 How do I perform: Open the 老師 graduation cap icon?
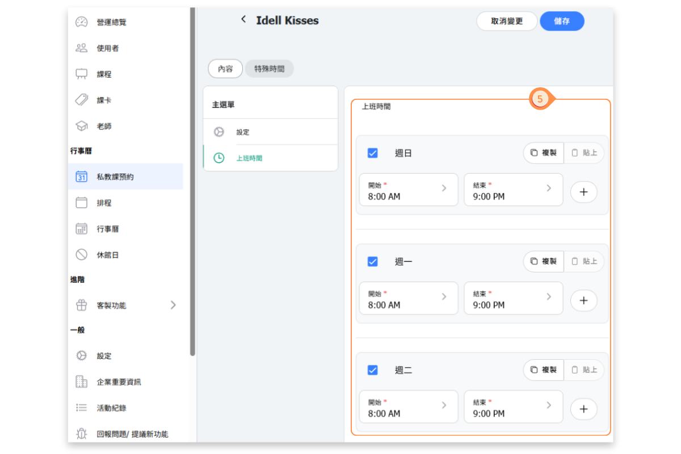pos(81,126)
